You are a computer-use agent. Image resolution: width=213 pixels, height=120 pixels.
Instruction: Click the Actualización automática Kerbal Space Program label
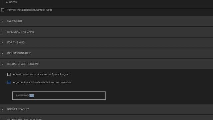point(42,74)
